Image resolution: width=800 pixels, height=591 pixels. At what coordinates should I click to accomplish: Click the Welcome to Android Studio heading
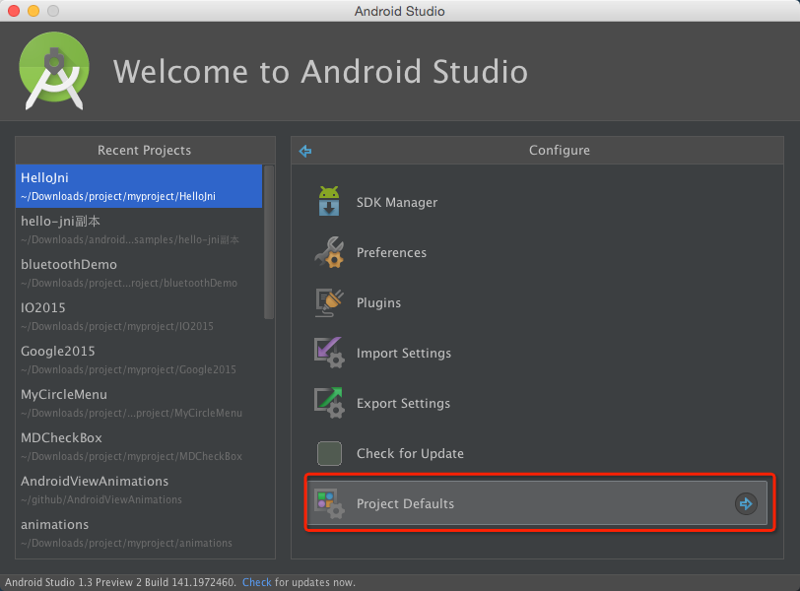coord(320,71)
